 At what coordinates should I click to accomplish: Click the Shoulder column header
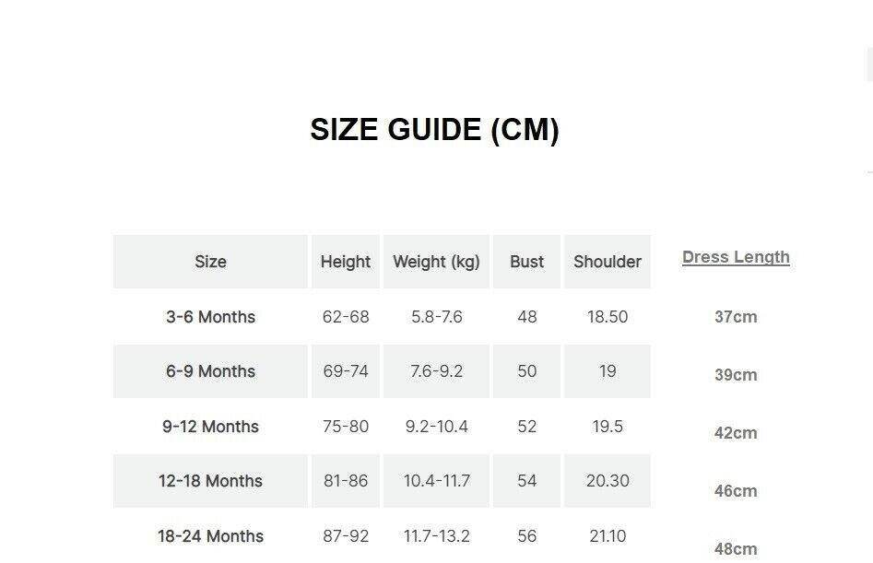607,262
